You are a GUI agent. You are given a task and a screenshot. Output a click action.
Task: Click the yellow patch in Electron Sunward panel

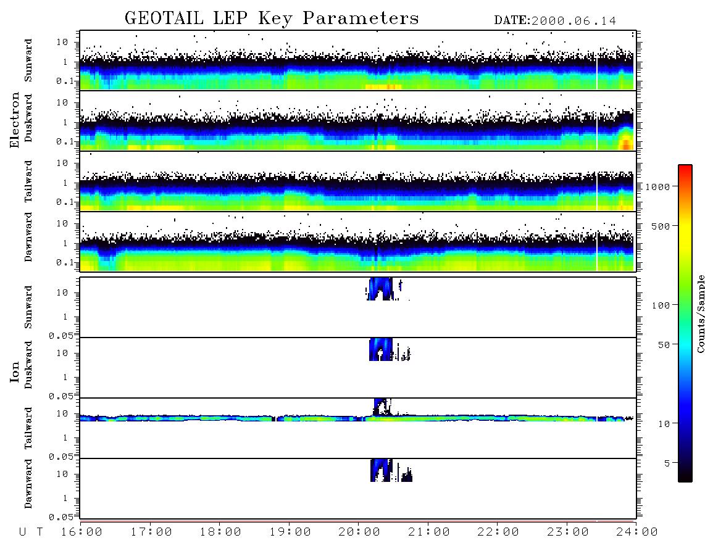point(383,87)
